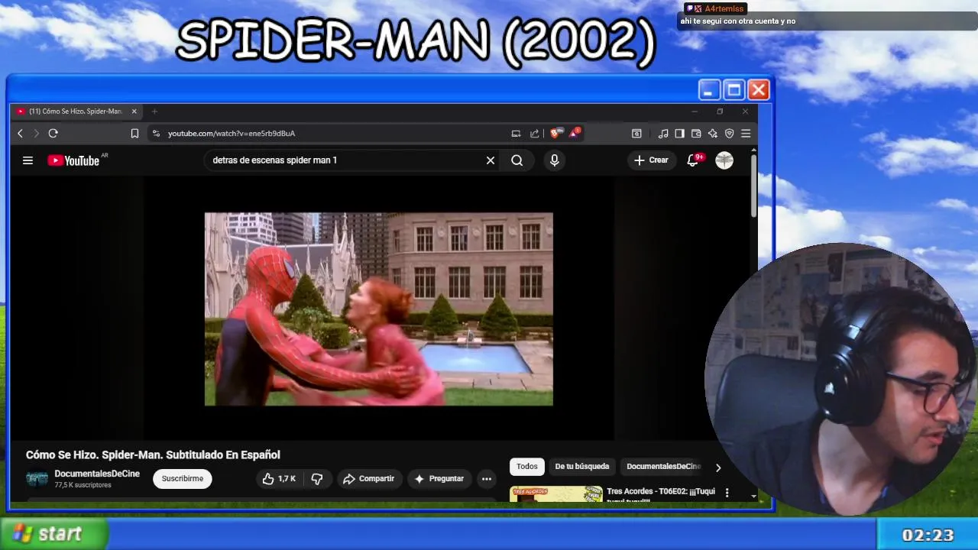Open a new tab with the plus button

(x=154, y=112)
